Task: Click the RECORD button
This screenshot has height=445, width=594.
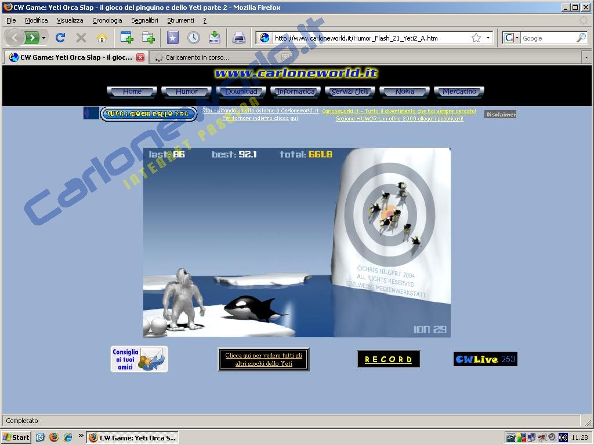Action: (388, 359)
